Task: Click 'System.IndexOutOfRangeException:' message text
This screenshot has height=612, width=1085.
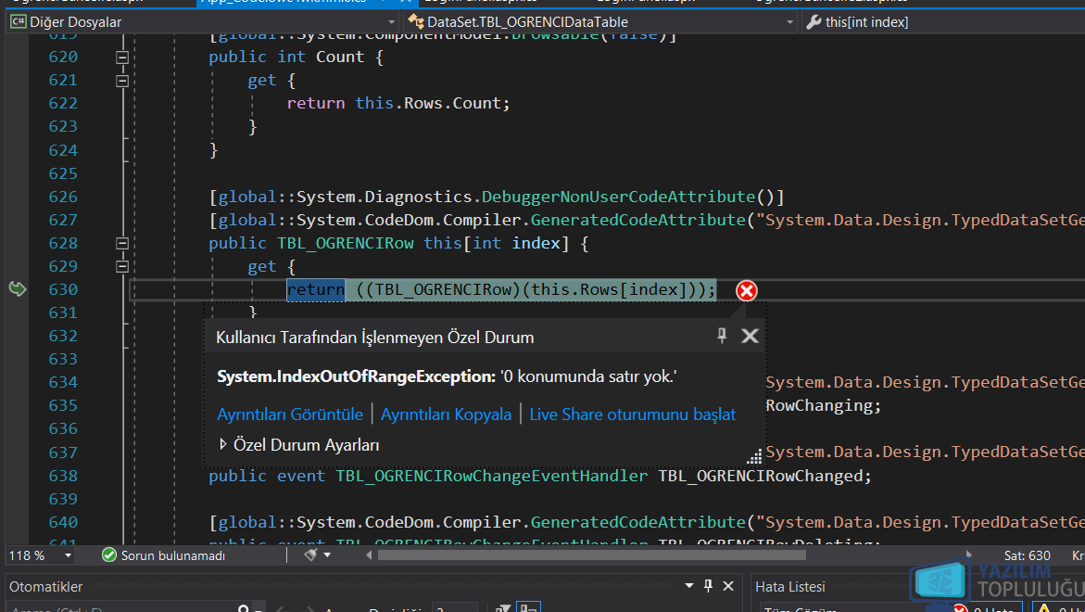Action: (x=357, y=376)
